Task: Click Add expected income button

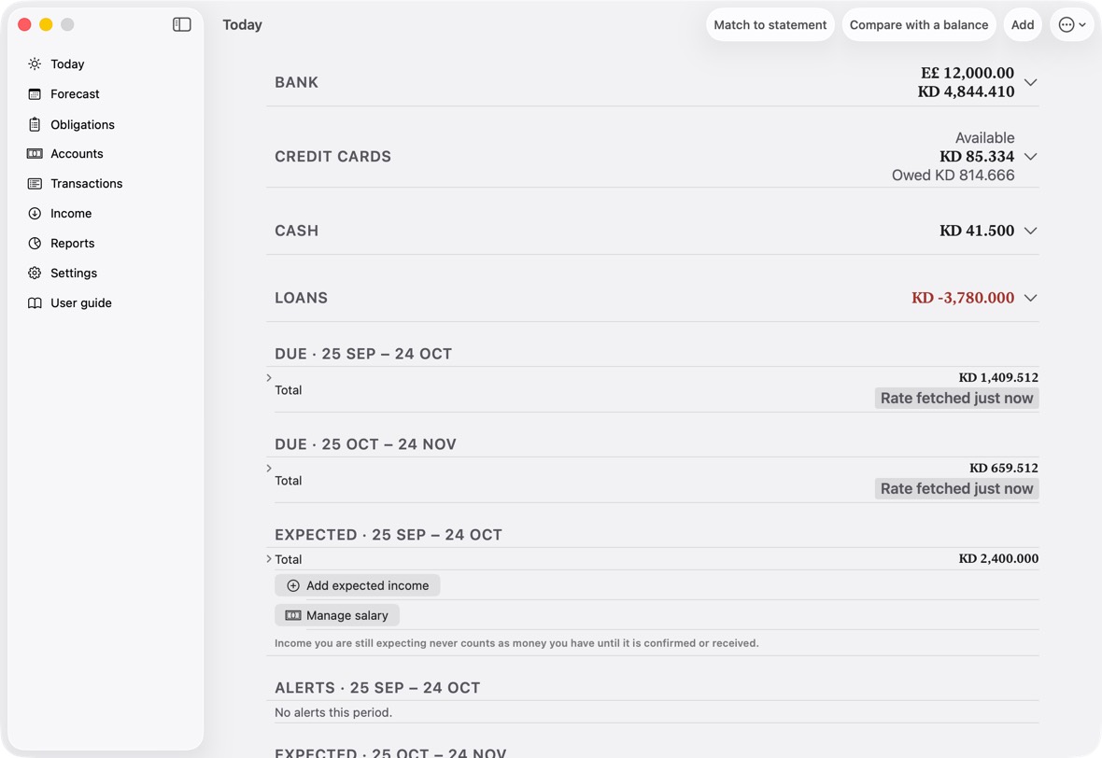Action: coord(357,586)
